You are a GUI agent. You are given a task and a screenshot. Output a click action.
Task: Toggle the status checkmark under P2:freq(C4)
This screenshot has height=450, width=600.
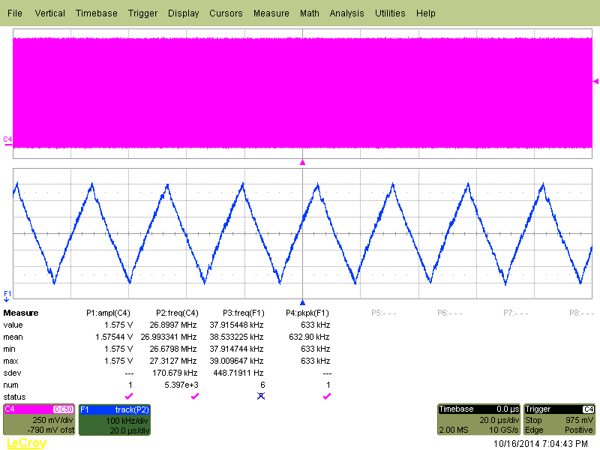[193, 396]
